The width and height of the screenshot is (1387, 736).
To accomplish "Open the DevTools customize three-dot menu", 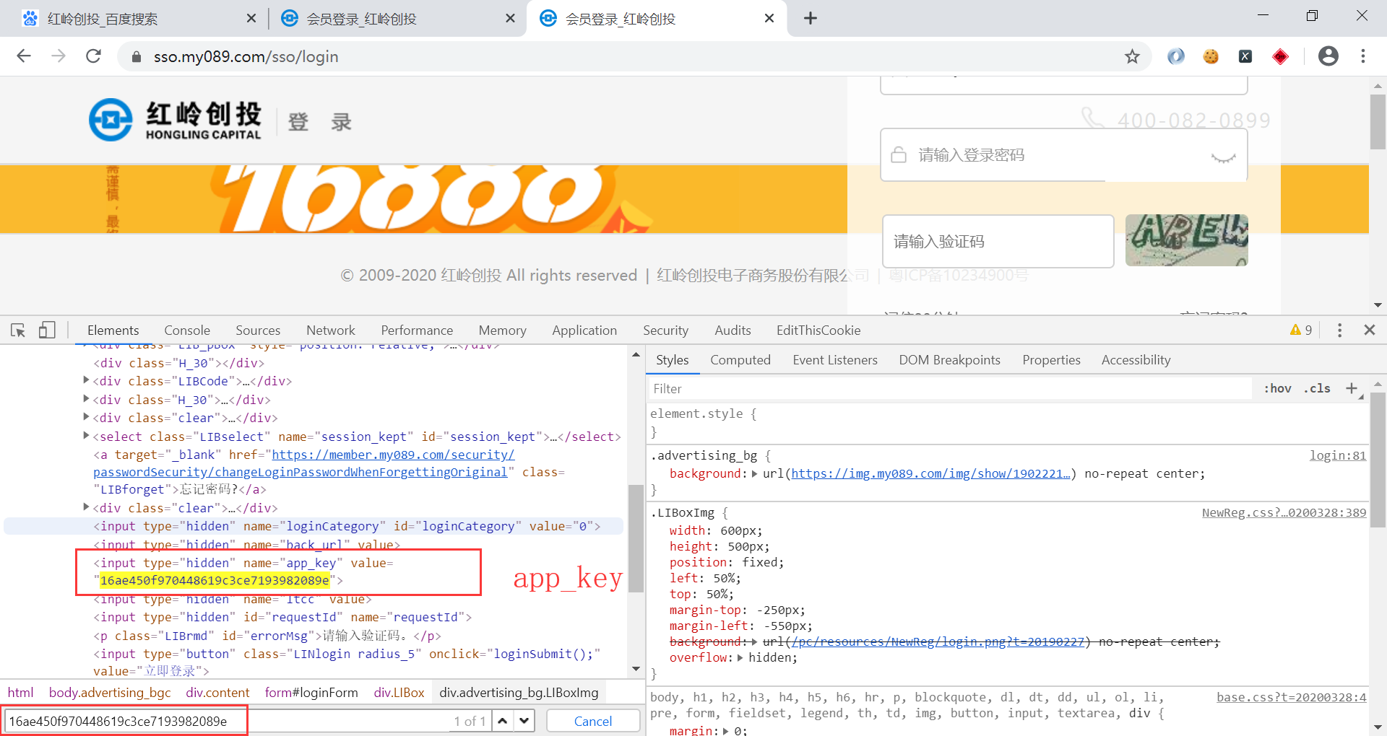I will tap(1339, 330).
